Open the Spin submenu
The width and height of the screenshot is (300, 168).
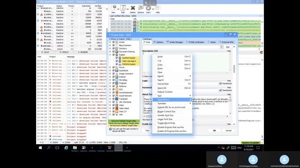pyautogui.click(x=172, y=96)
